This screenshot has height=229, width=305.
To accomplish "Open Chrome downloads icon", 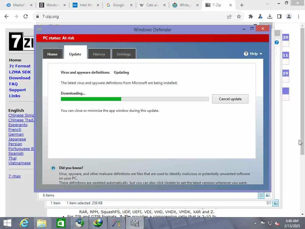I will click(270, 17).
